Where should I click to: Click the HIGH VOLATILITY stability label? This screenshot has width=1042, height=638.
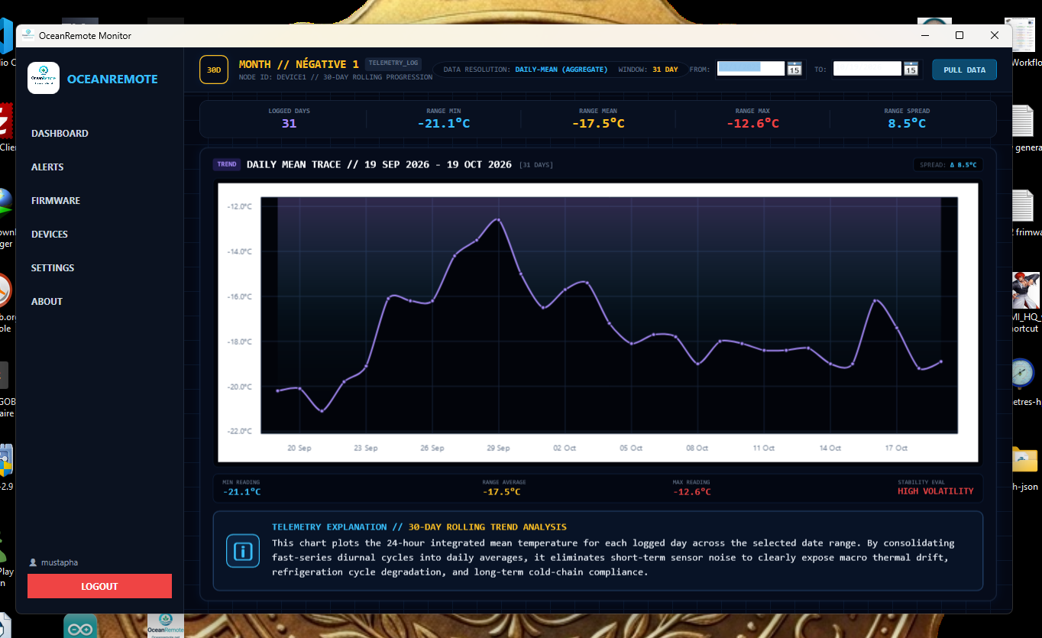coord(936,491)
